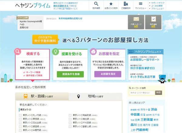Check 東京メトロ銀座線 checkbox
This screenshot has width=182, height=133.
[x=20, y=127]
